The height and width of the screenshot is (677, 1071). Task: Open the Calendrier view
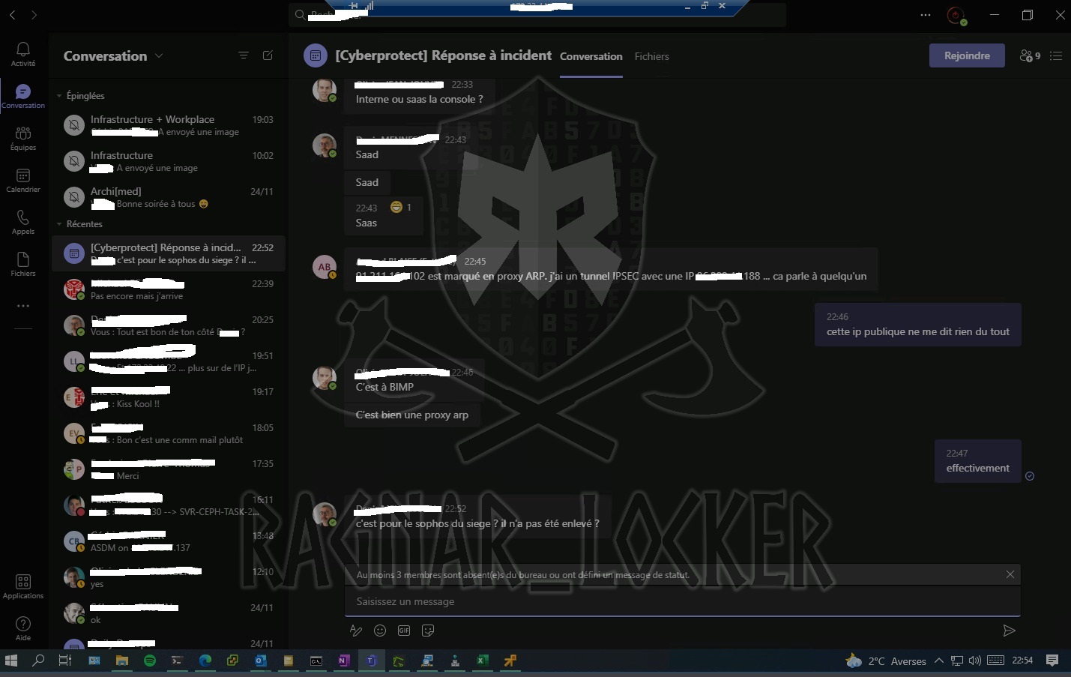point(23,180)
